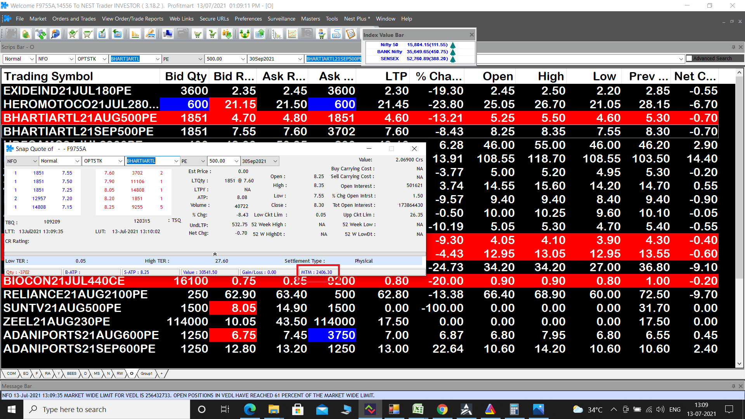Click the green left-arrow window toolbar icon
The width and height of the screenshot is (745, 419).
[117, 34]
